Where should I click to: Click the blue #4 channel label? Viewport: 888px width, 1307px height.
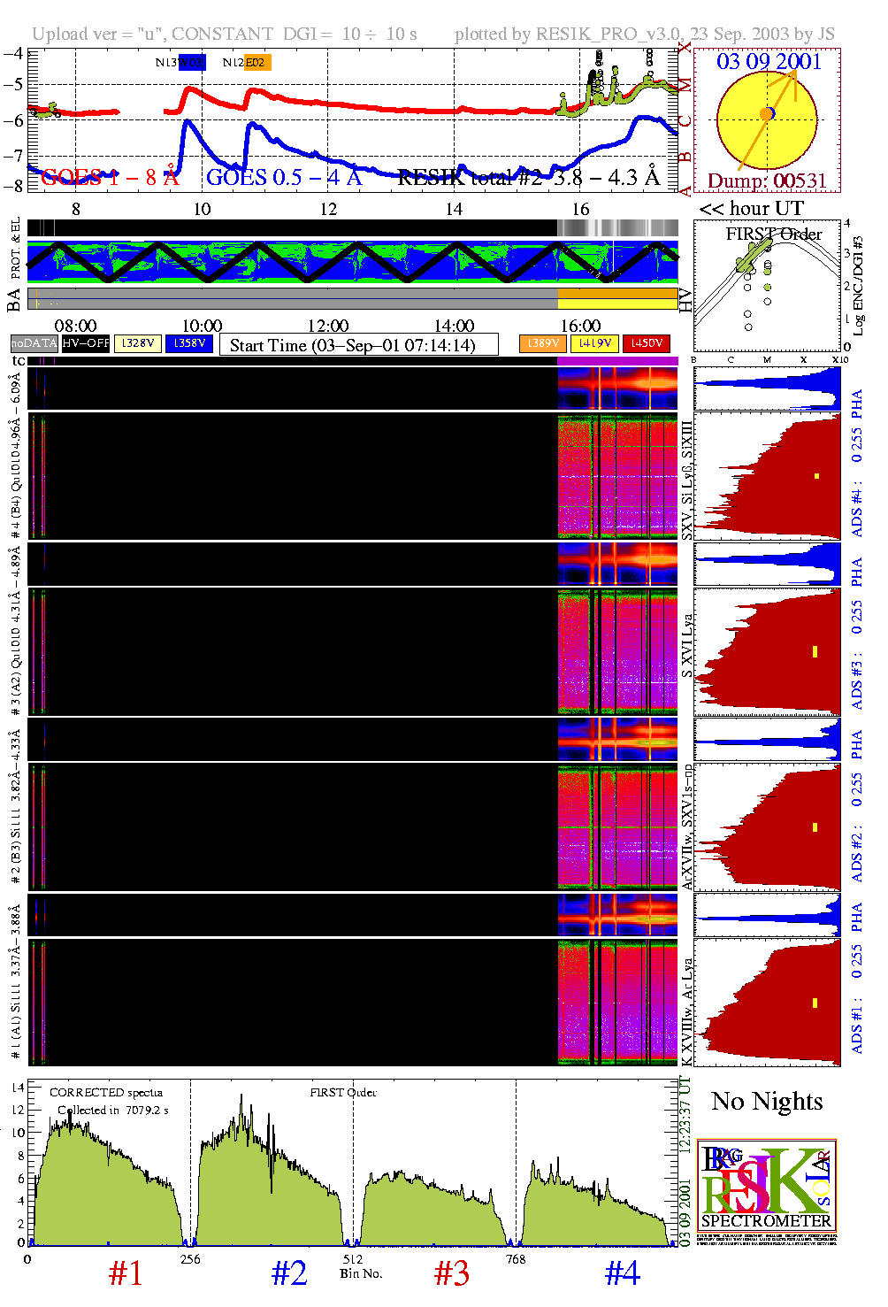(622, 1272)
